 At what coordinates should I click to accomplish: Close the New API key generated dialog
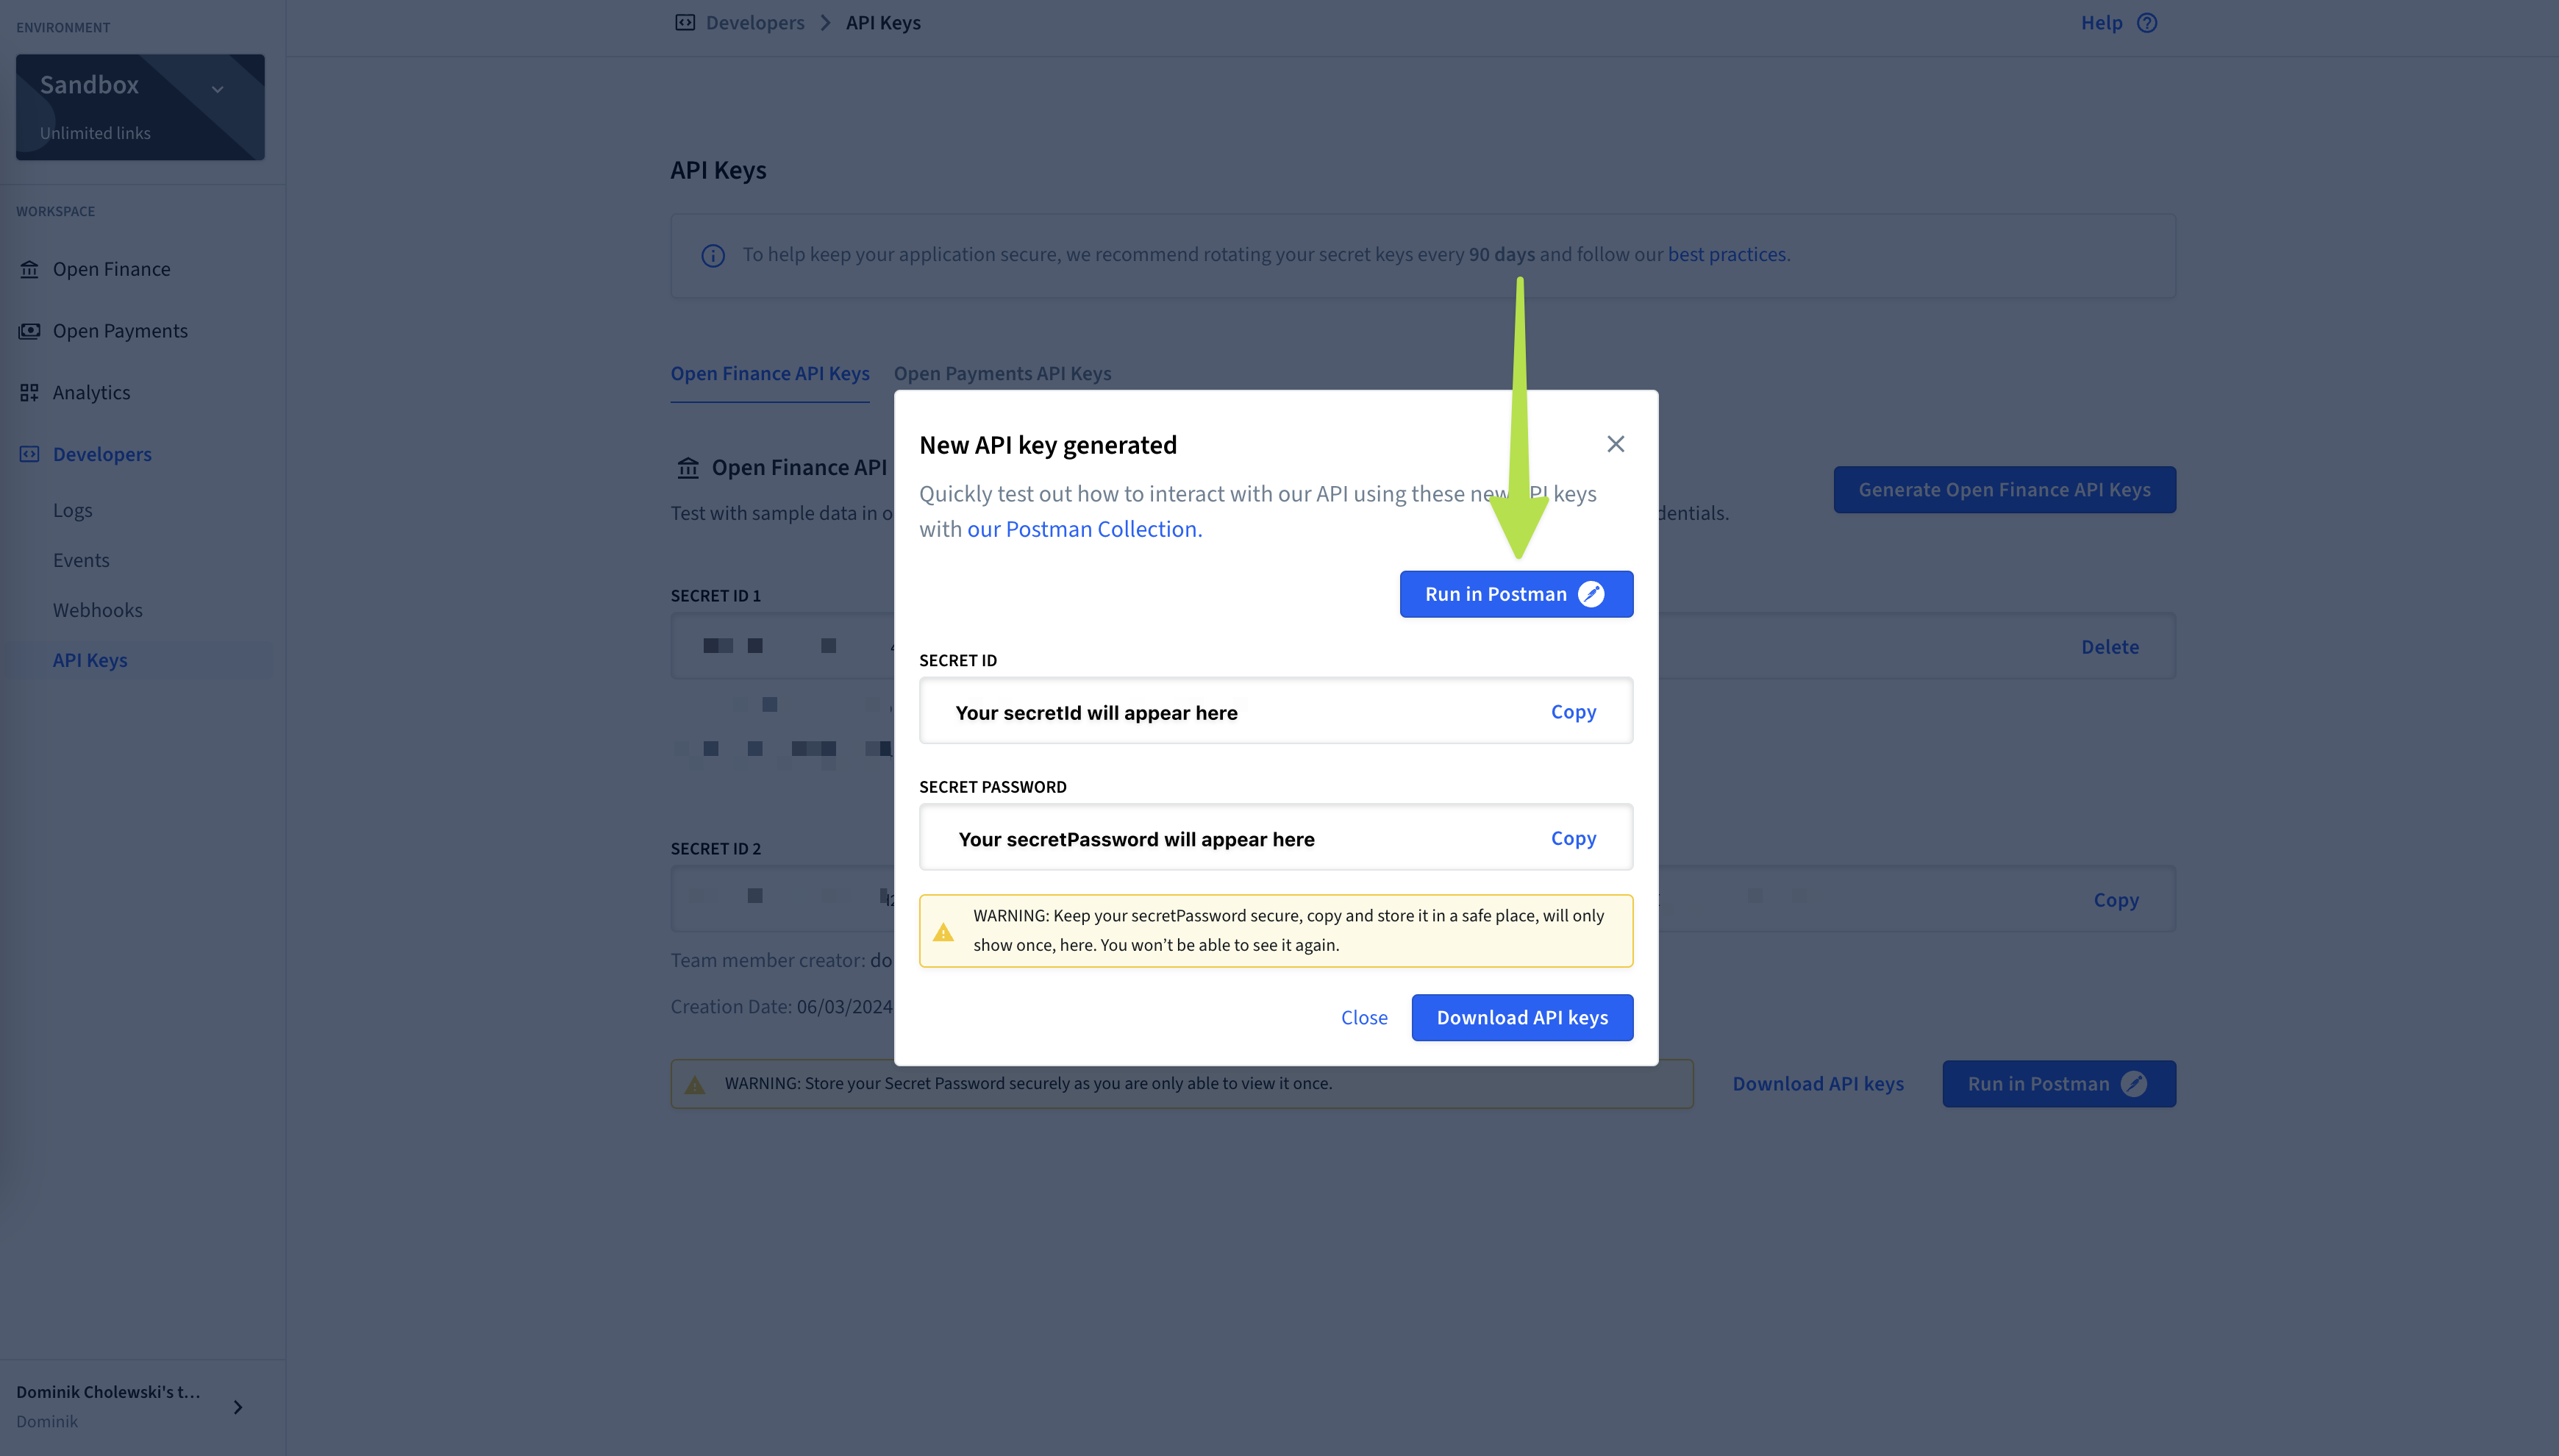1615,444
